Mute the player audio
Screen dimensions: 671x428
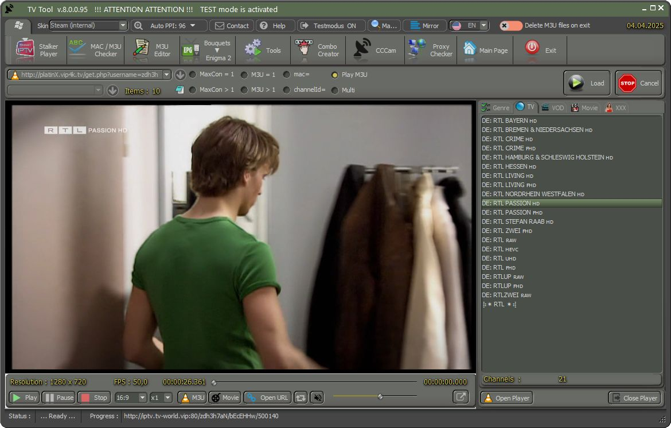(317, 398)
